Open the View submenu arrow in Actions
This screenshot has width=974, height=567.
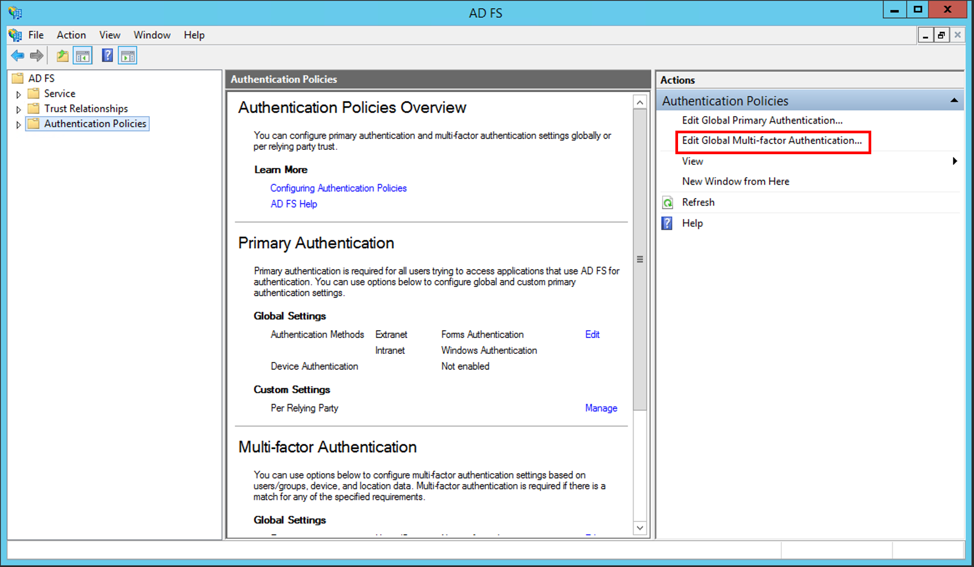click(x=955, y=161)
